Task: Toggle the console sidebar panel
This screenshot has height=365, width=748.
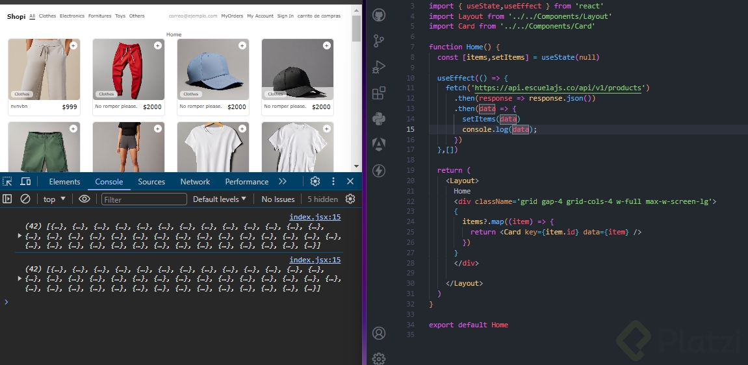Action: pyautogui.click(x=8, y=199)
